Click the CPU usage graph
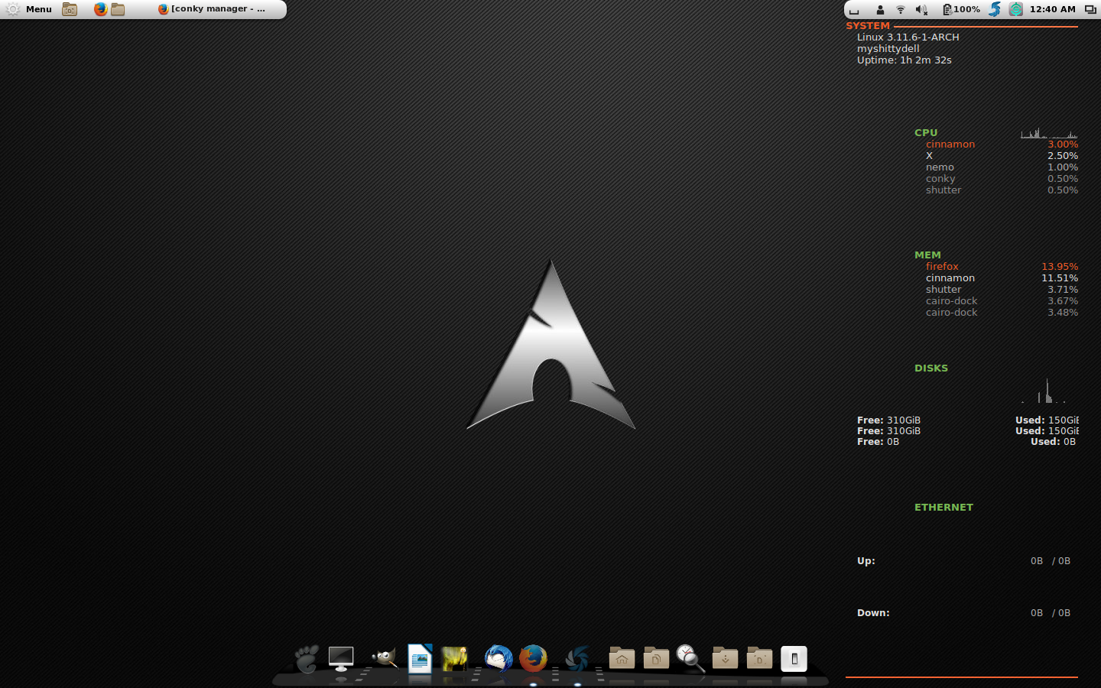The height and width of the screenshot is (688, 1101). [x=1049, y=133]
